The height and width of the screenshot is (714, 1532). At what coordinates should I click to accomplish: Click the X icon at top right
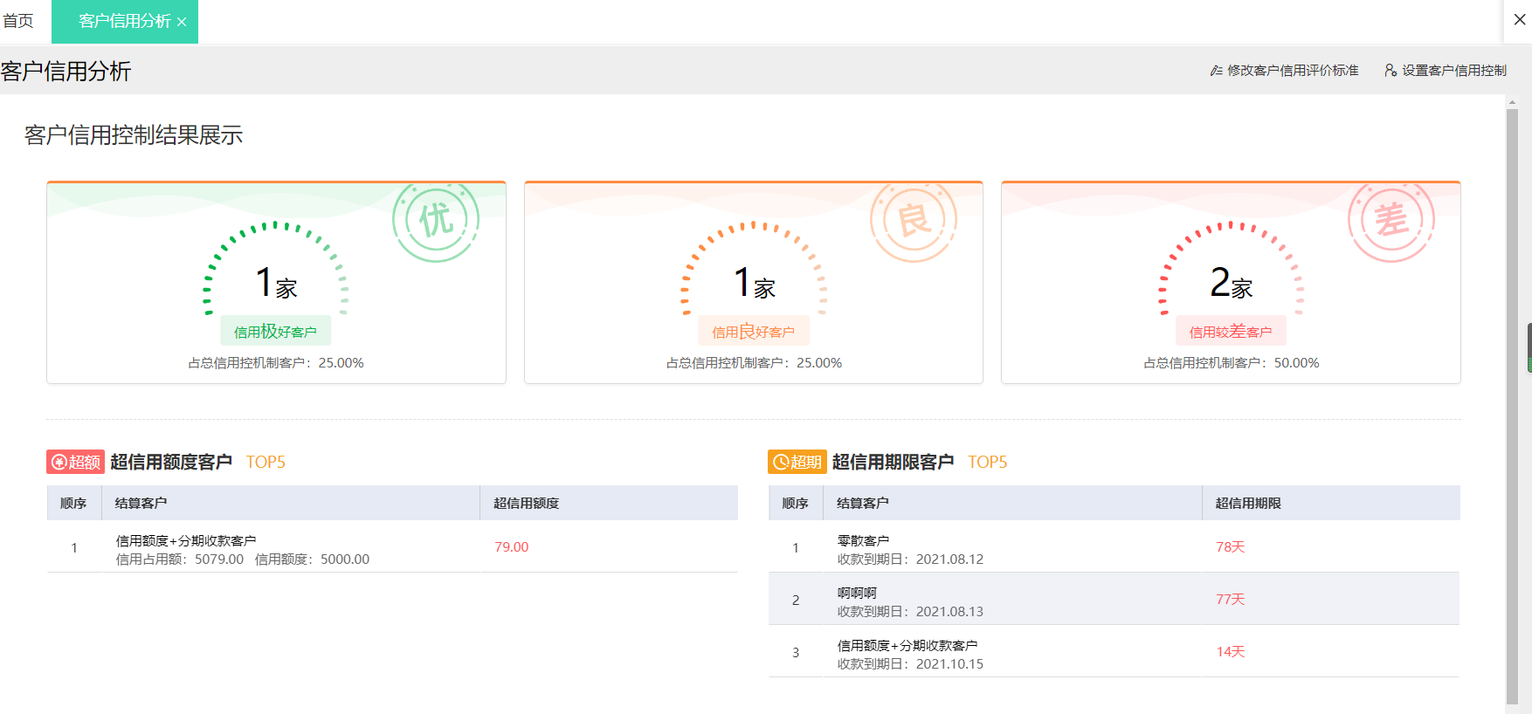pos(1520,20)
